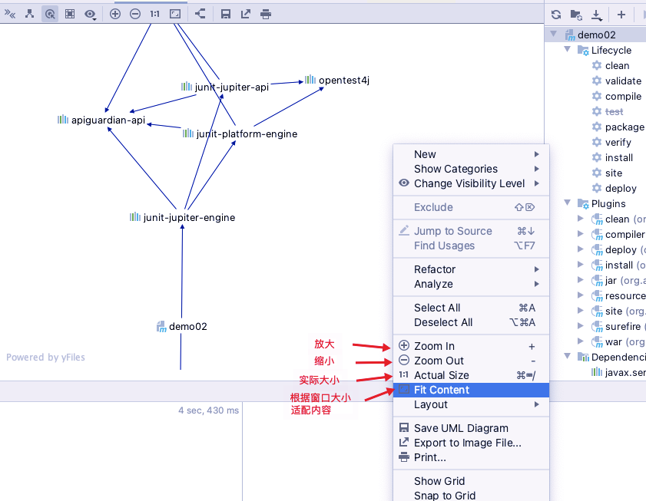Viewport: 646px width, 501px height.
Task: Select the verify lifecycle goal
Action: click(611, 143)
